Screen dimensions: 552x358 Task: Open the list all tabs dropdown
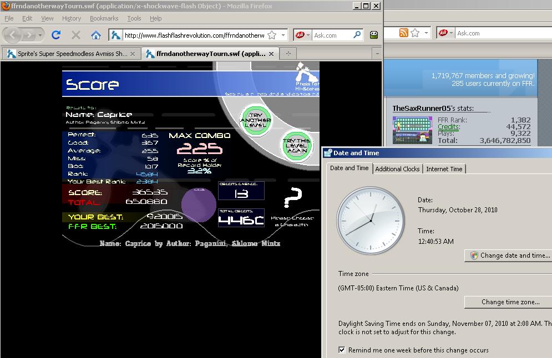377,54
